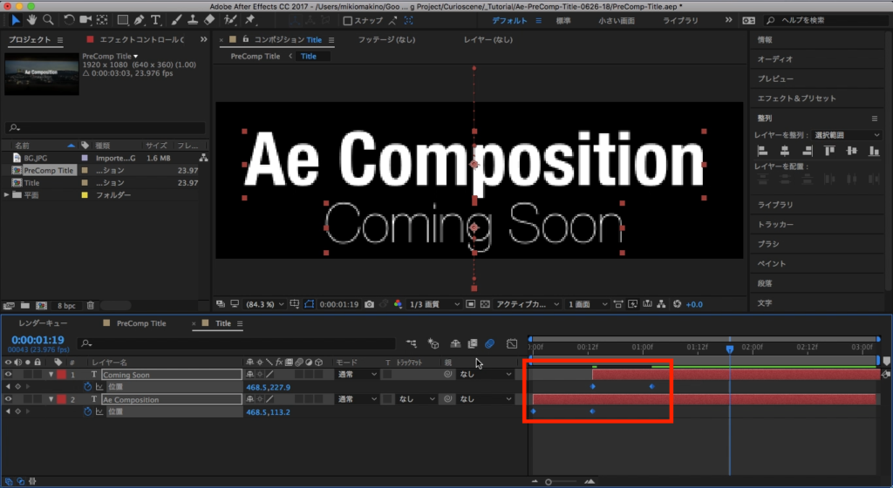Select the Horizontal Type tool
The image size is (893, 488).
coord(155,20)
